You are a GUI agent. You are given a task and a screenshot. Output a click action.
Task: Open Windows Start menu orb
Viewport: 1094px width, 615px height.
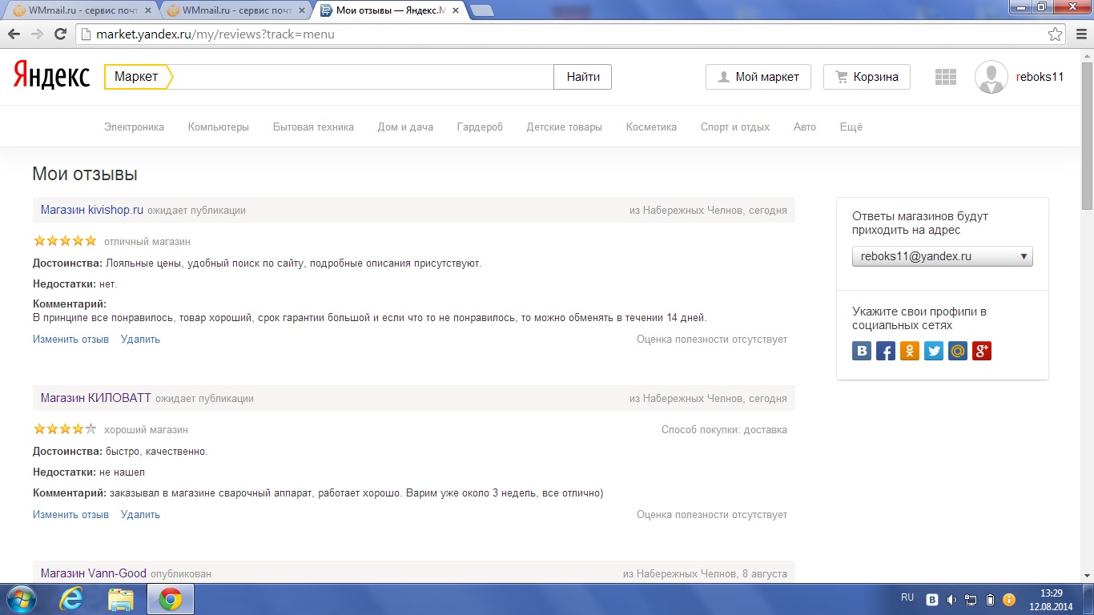(21, 599)
